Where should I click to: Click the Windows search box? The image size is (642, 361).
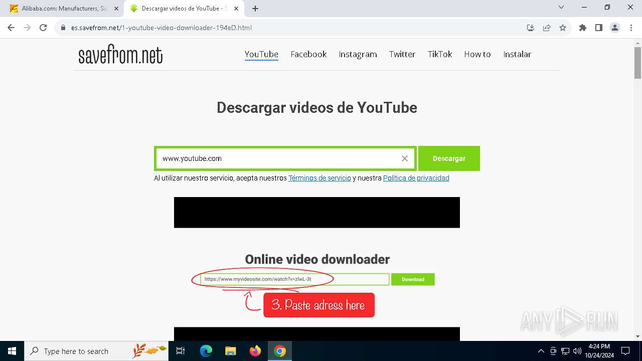[96, 351]
